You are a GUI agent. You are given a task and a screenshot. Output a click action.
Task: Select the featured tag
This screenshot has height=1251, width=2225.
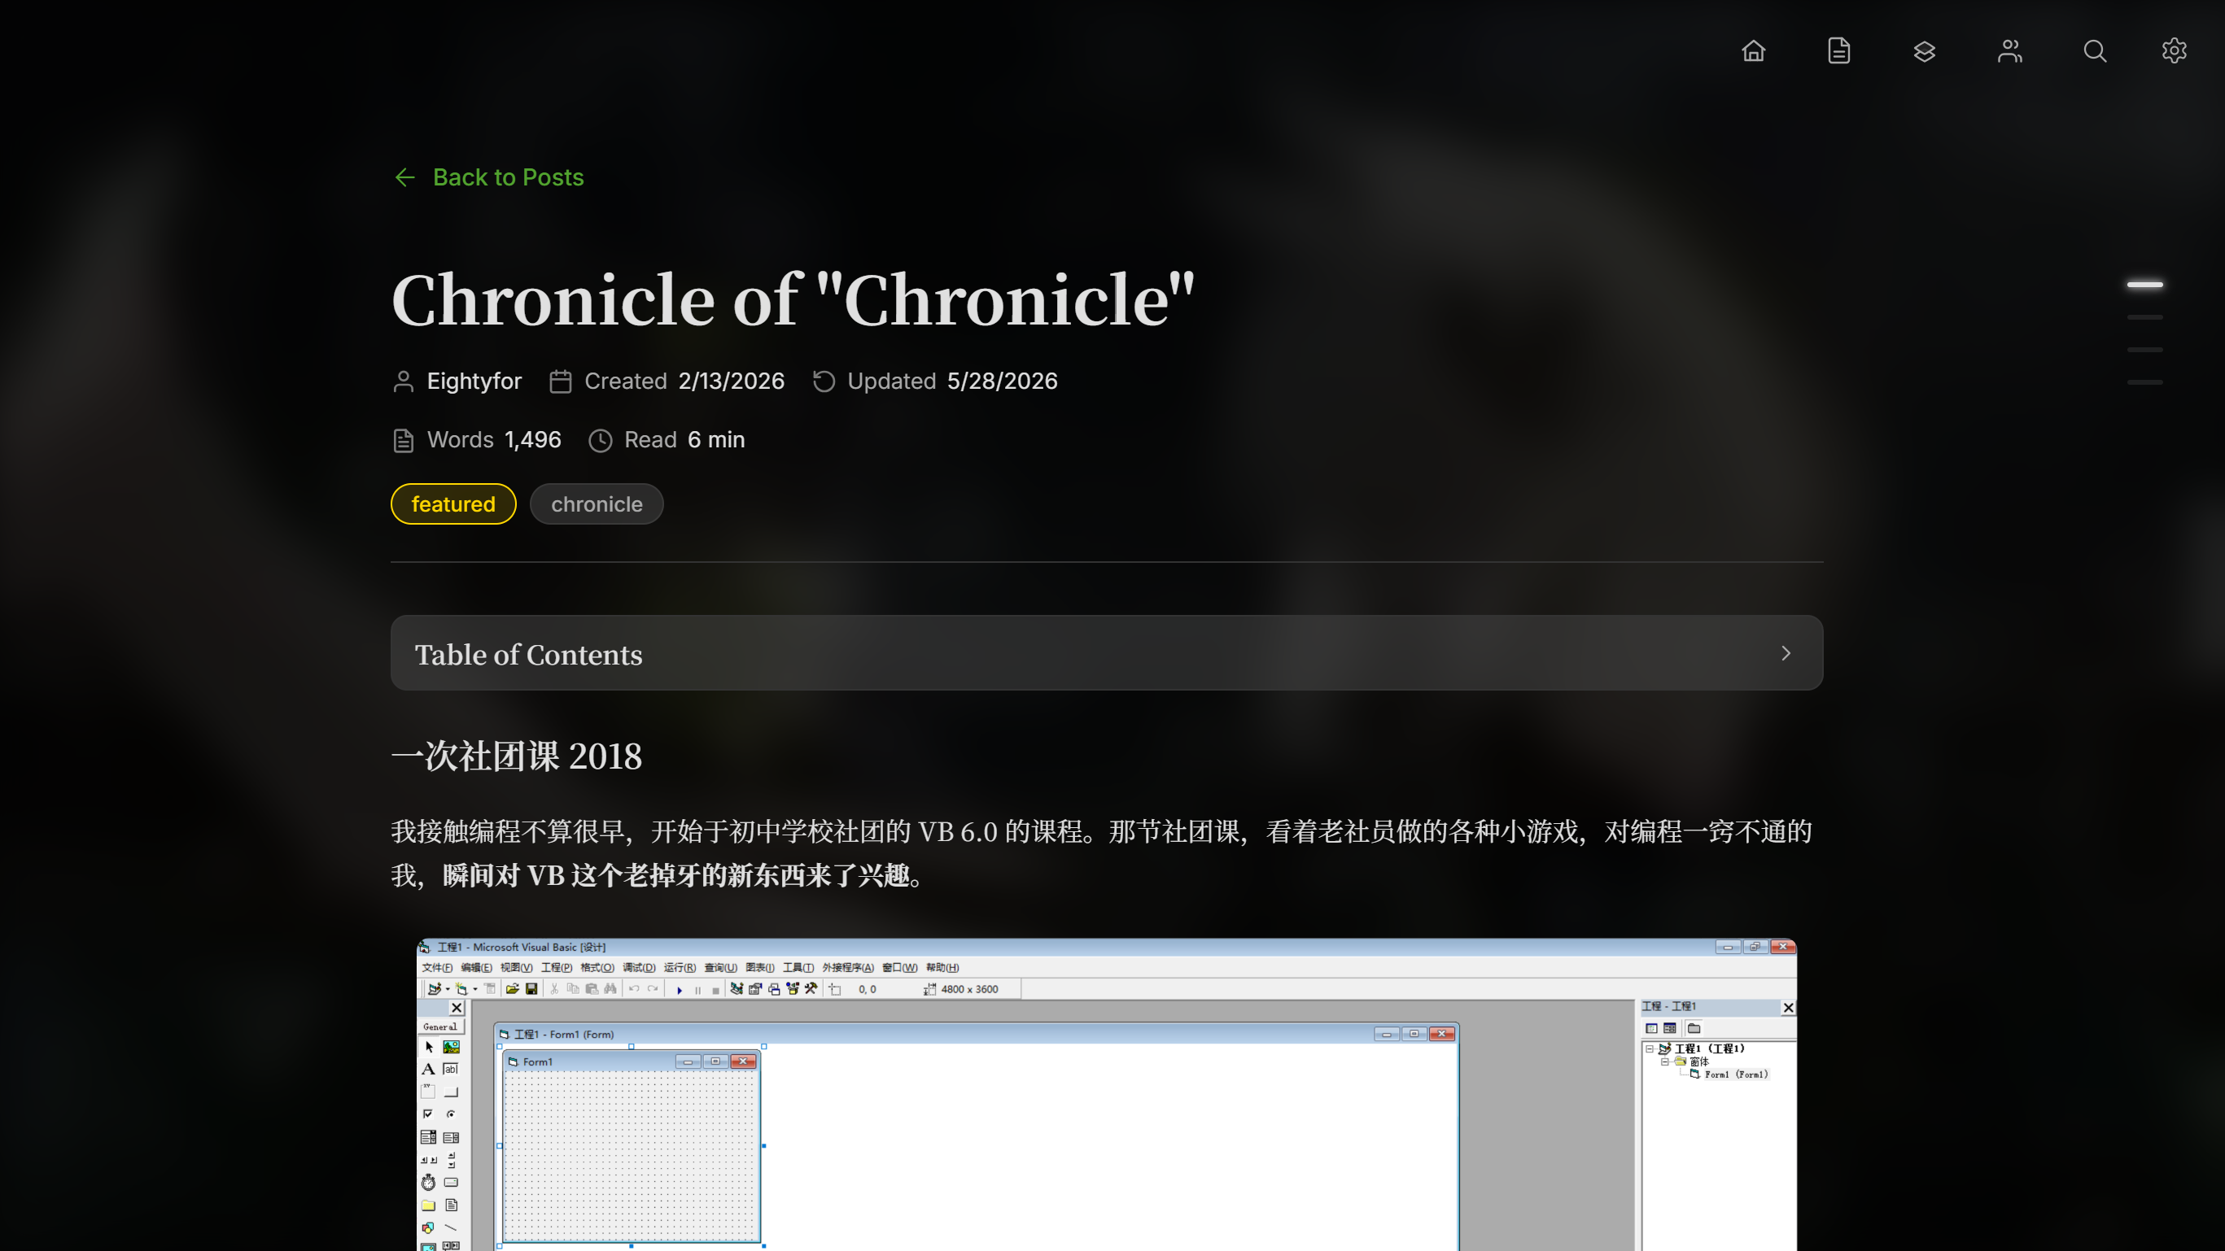pyautogui.click(x=453, y=504)
